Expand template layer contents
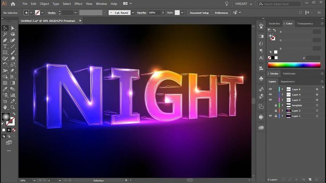The width and height of the screenshot is (326, 183). click(x=282, y=105)
